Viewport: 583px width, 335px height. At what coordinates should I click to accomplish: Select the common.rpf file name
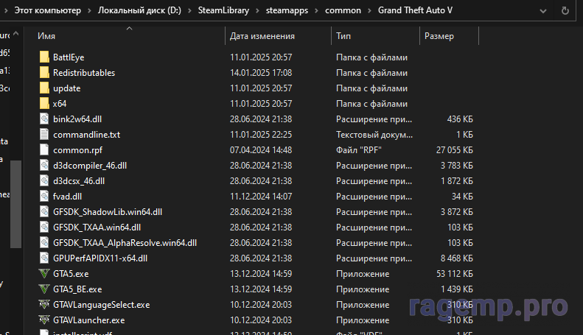pyautogui.click(x=77, y=150)
